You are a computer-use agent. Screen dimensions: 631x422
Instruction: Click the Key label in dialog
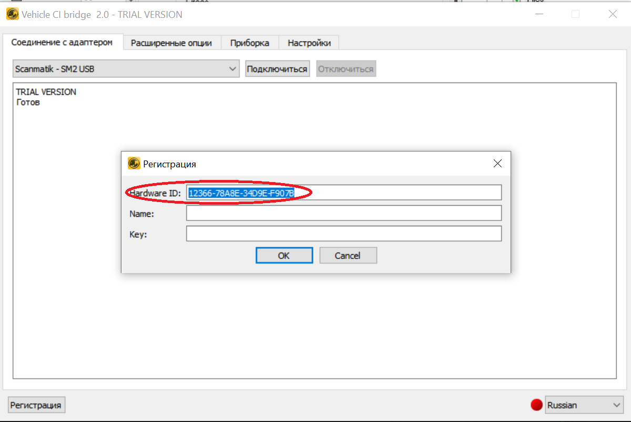pyautogui.click(x=138, y=234)
